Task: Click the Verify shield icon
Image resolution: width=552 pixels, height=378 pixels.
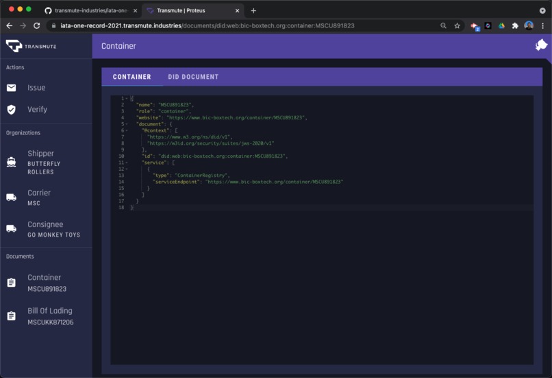Action: point(11,110)
